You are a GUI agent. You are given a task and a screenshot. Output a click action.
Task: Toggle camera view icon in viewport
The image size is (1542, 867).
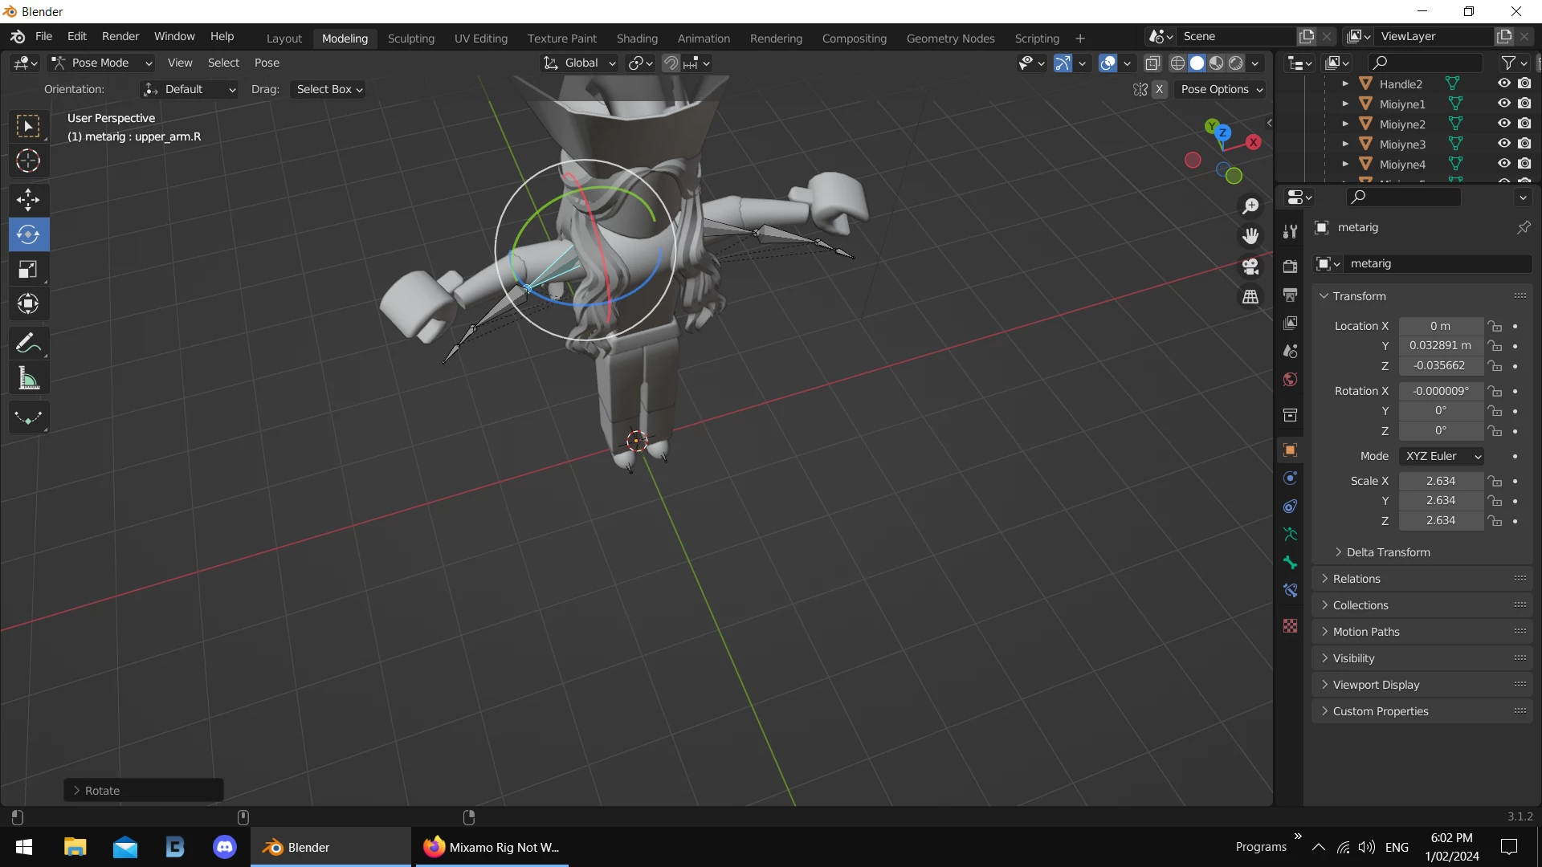(x=1250, y=267)
